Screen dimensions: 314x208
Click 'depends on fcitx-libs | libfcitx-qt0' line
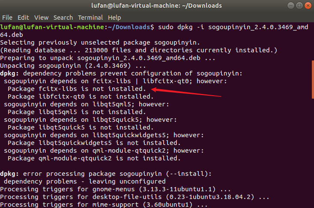pyautogui.click(x=115, y=81)
